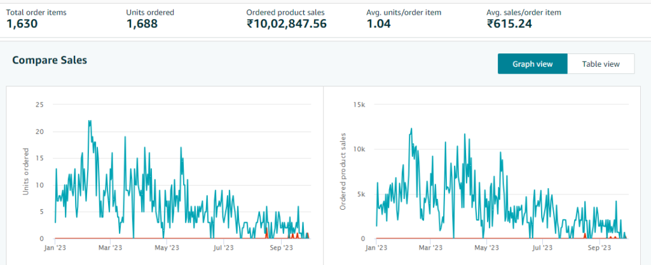Click Mar '23 label on Units ordered chart
This screenshot has height=265, width=651.
click(110, 248)
